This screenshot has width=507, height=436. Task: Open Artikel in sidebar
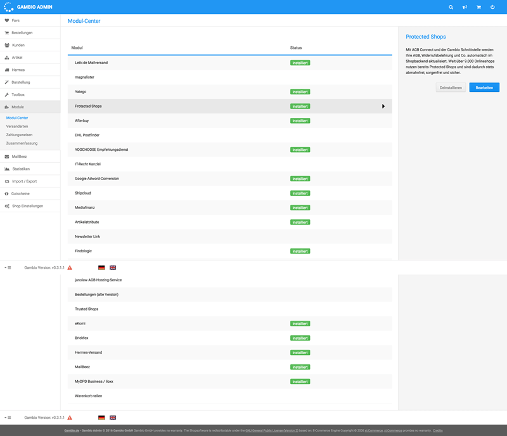click(30, 57)
